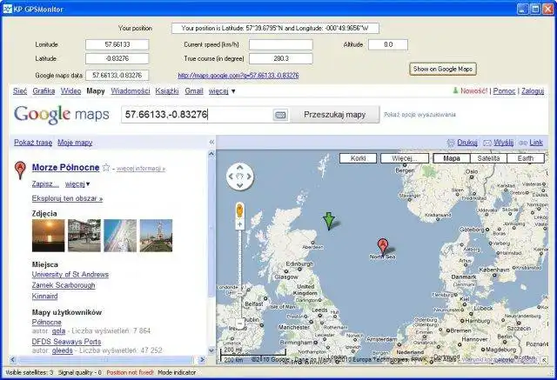Image resolution: width=557 pixels, height=380 pixels.
Task: Click the envelope icon next to Wyślij
Action: pos(487,143)
